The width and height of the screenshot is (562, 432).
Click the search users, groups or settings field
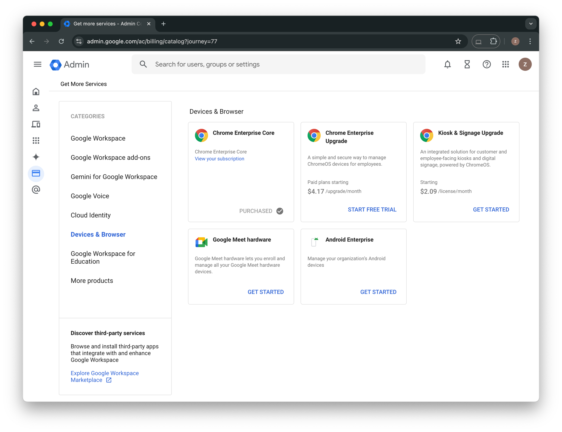click(278, 64)
